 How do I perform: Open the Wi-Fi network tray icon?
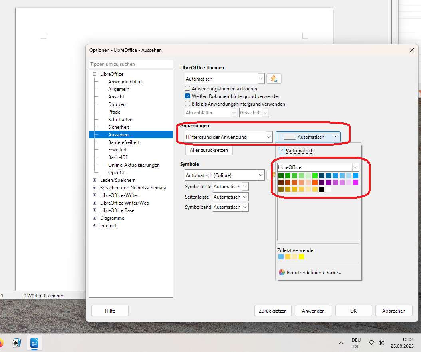[371, 342]
